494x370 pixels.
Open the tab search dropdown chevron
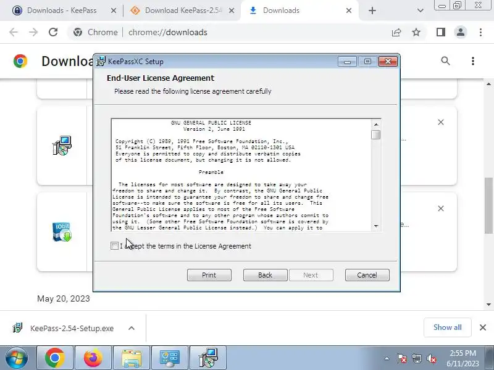[x=421, y=10]
